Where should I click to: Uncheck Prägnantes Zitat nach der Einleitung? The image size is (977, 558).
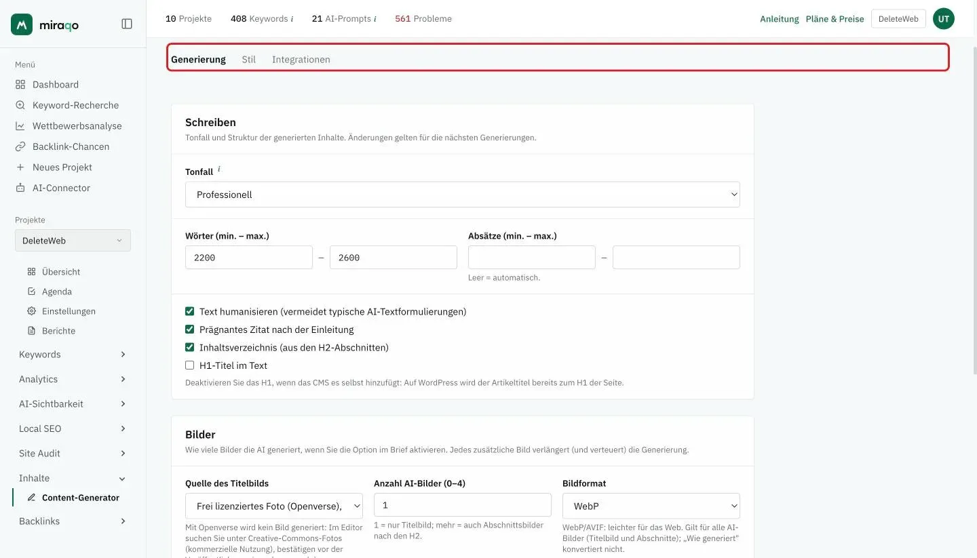(190, 330)
